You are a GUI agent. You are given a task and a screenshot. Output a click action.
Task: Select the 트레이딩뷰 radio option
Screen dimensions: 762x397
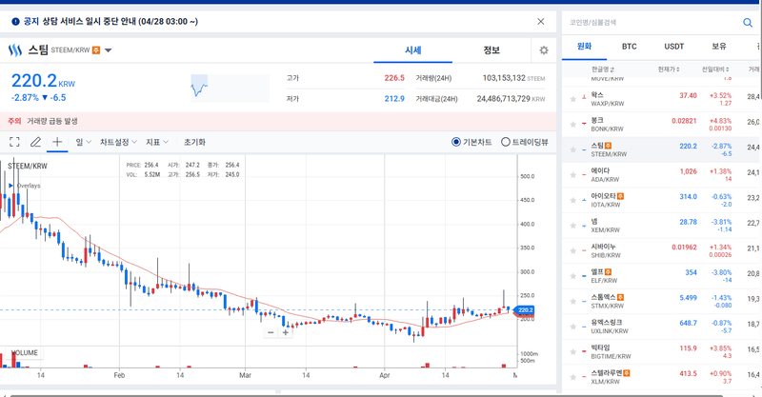point(525,142)
